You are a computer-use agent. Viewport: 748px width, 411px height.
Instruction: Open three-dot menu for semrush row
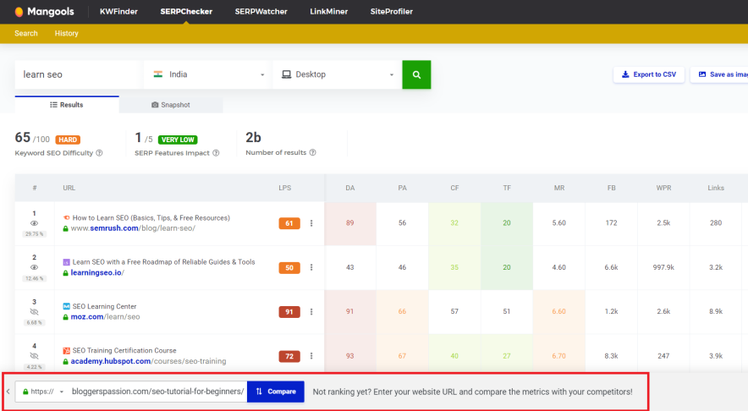[311, 223]
